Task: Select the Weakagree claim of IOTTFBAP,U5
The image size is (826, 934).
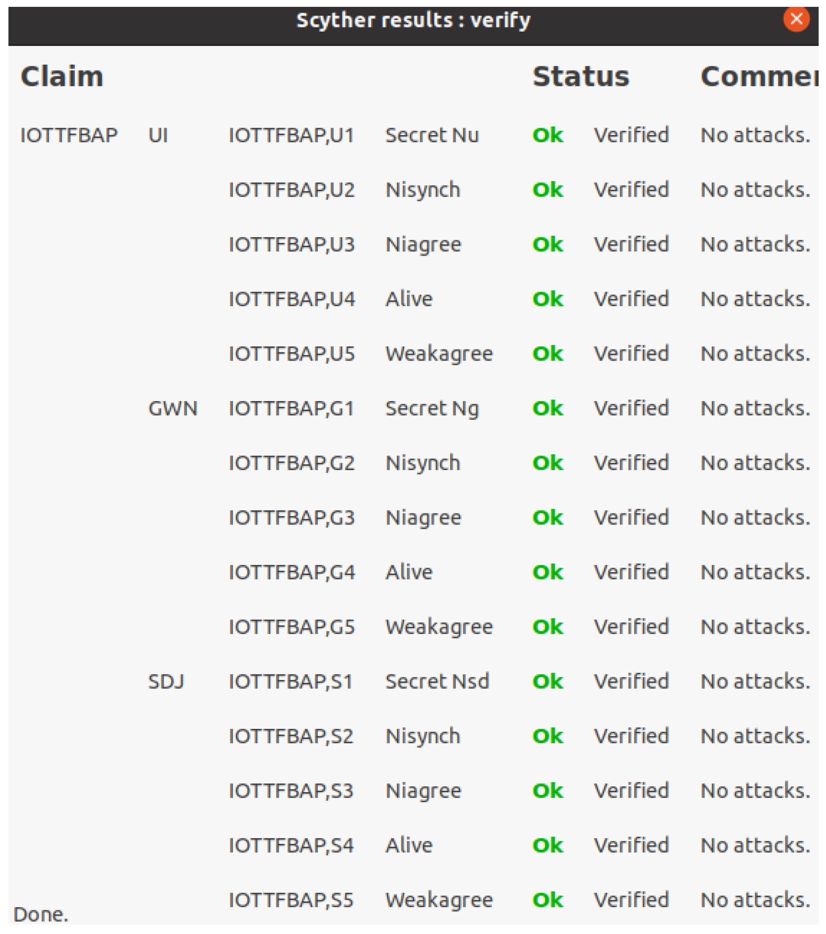Action: tap(439, 354)
